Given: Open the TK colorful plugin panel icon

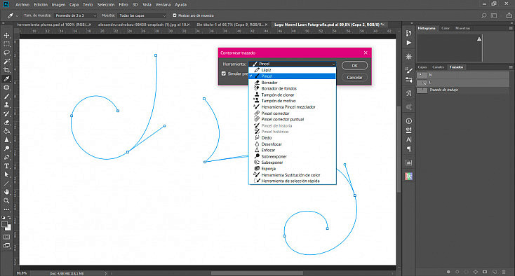Looking at the screenshot, I should pyautogui.click(x=408, y=177).
